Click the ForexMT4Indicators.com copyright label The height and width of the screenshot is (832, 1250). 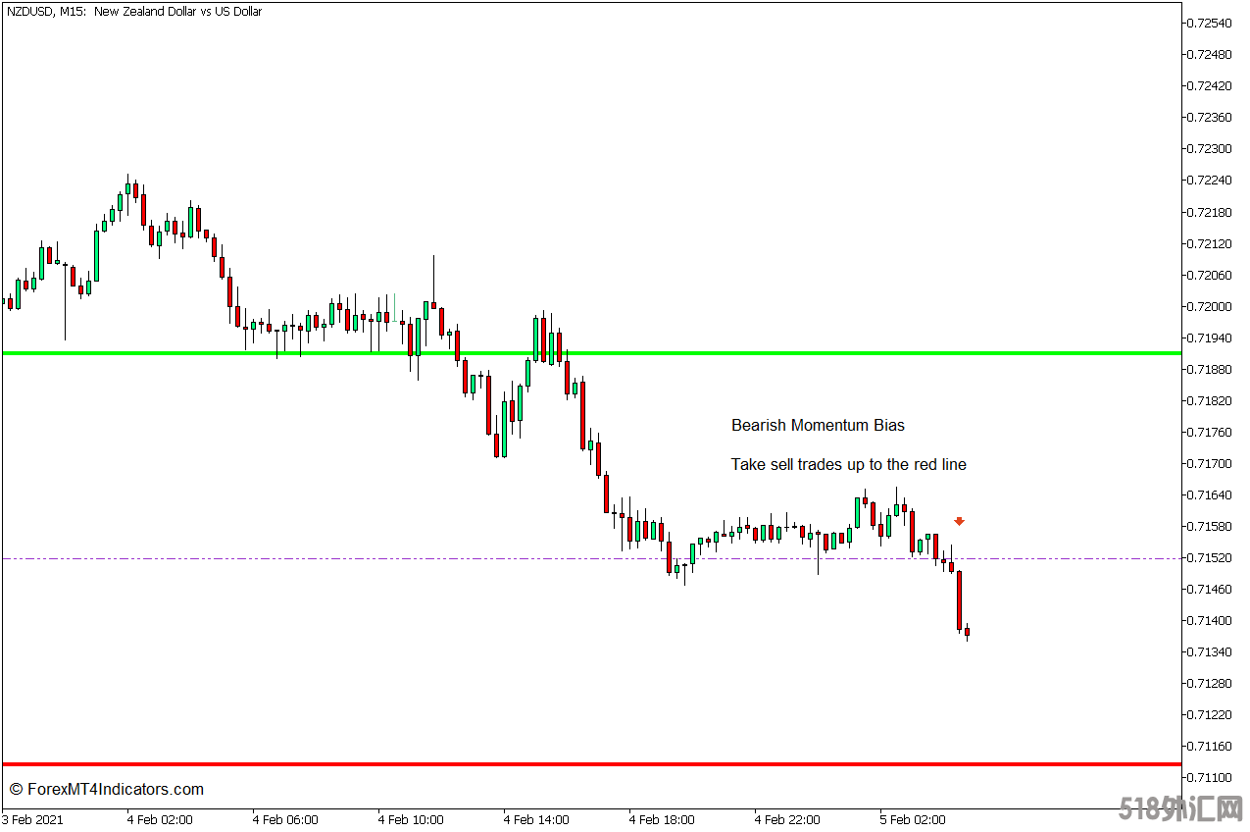coord(106,790)
